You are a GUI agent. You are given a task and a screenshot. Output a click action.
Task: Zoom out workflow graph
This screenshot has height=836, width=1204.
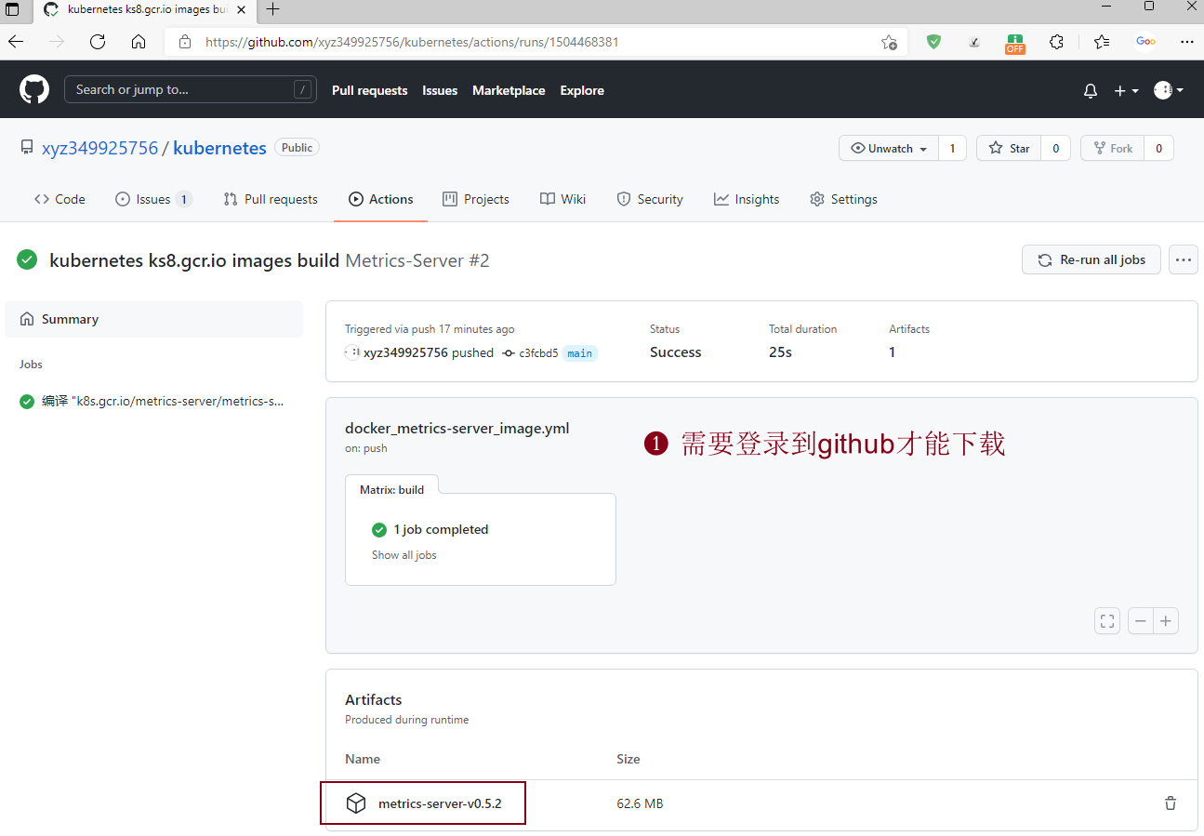click(1141, 621)
